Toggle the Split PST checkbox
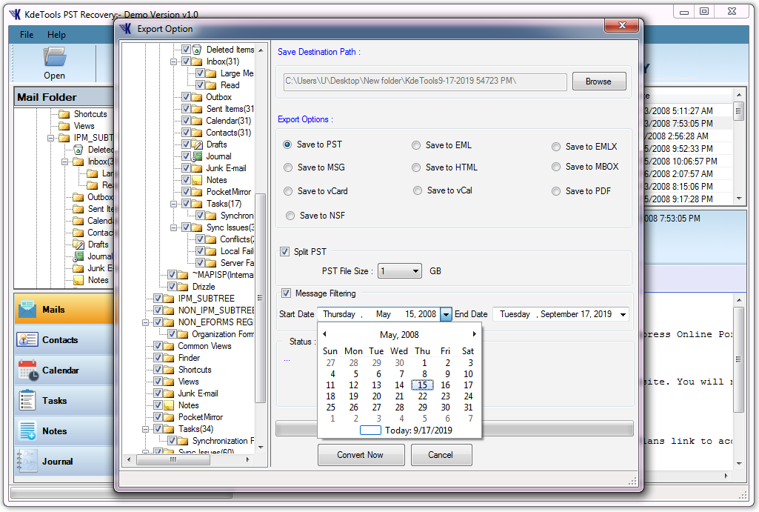The width and height of the screenshot is (759, 512). pos(284,252)
